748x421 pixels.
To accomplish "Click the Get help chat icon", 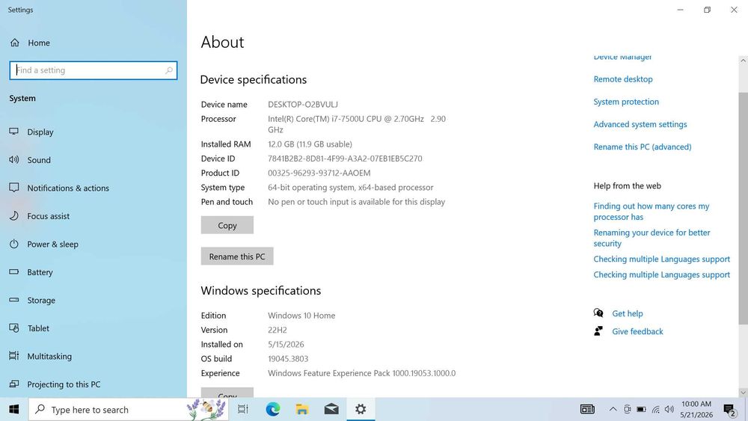I will pyautogui.click(x=598, y=313).
